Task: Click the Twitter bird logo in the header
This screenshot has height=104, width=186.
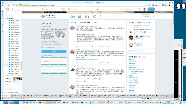Action: coord(97,9)
